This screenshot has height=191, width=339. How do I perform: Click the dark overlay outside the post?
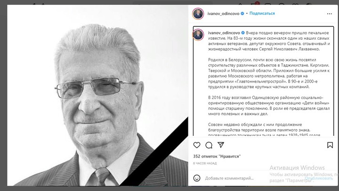click(x=3, y=95)
